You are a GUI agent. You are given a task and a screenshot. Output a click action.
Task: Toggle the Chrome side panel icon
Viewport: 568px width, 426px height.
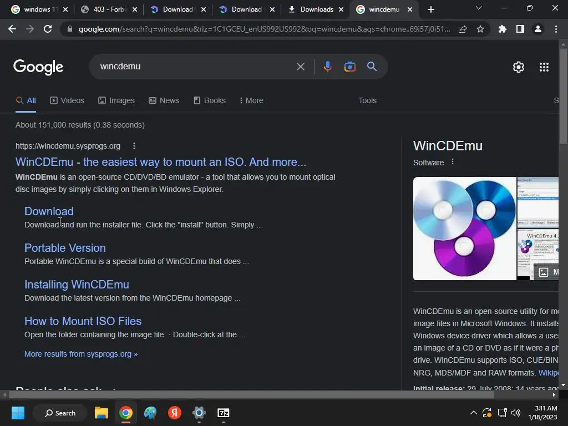520,29
